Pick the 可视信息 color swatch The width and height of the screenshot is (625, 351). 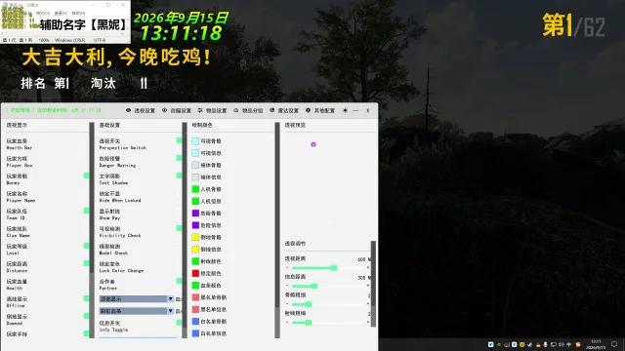click(x=195, y=153)
